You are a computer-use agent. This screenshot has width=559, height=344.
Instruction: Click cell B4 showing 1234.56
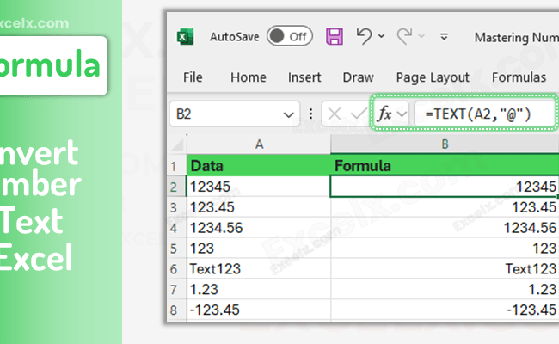(445, 228)
